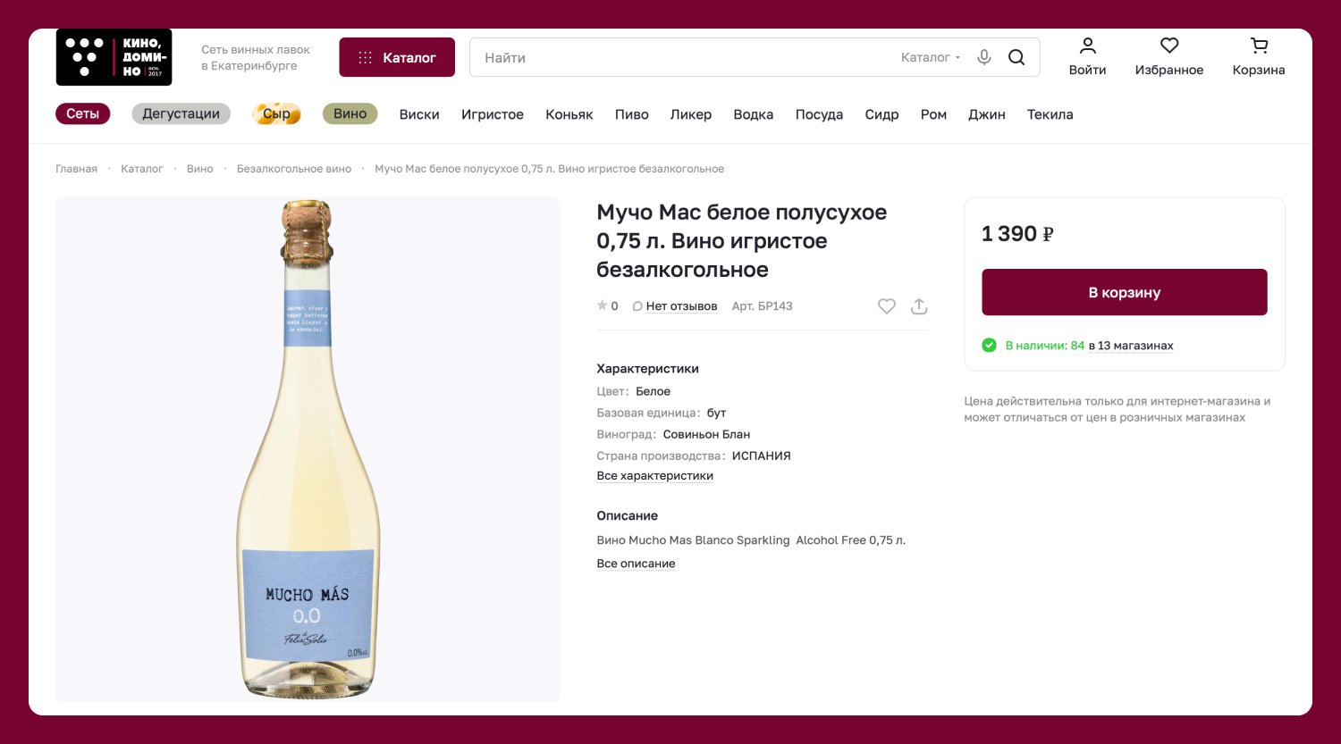Select the Сеты category pill
Image resolution: width=1341 pixels, height=744 pixels.
click(82, 114)
